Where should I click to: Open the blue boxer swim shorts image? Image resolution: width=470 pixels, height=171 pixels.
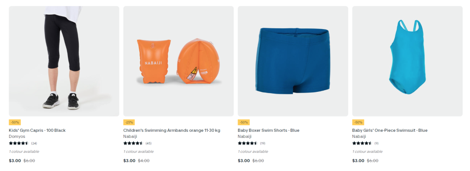tap(293, 61)
